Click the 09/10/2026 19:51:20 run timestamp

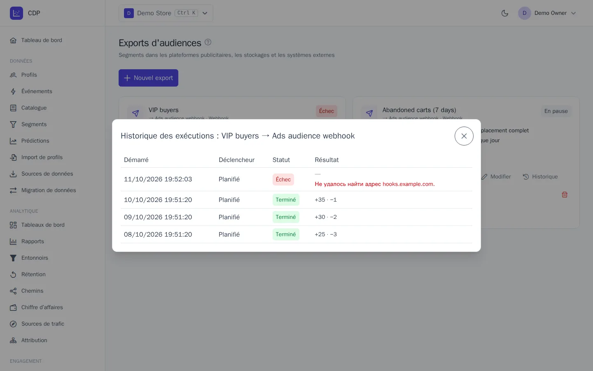[x=158, y=217]
